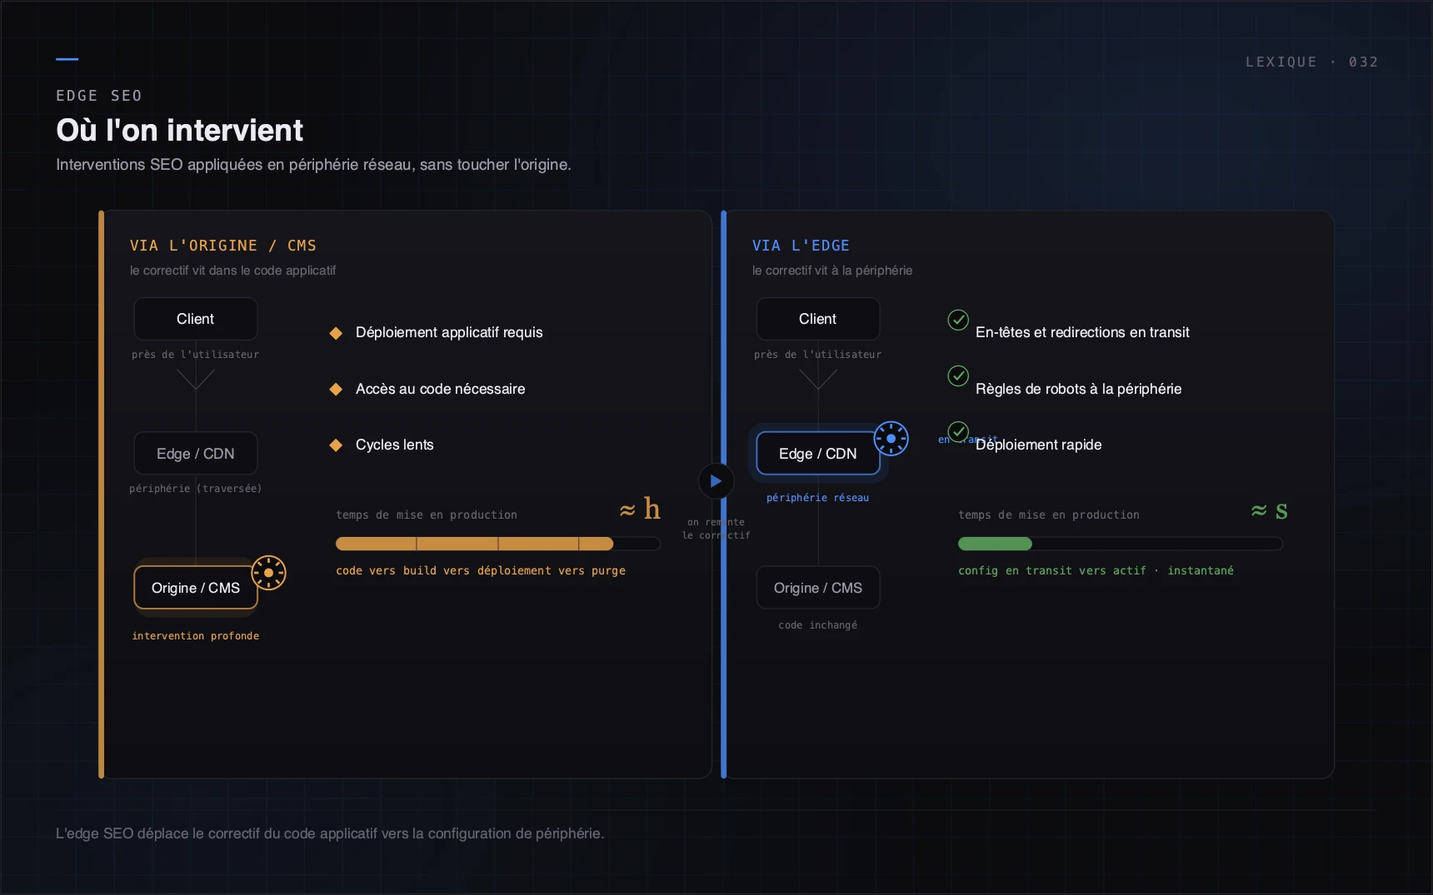Select the Origine / CMS node with the orange outline
The width and height of the screenshot is (1433, 895).
(196, 588)
